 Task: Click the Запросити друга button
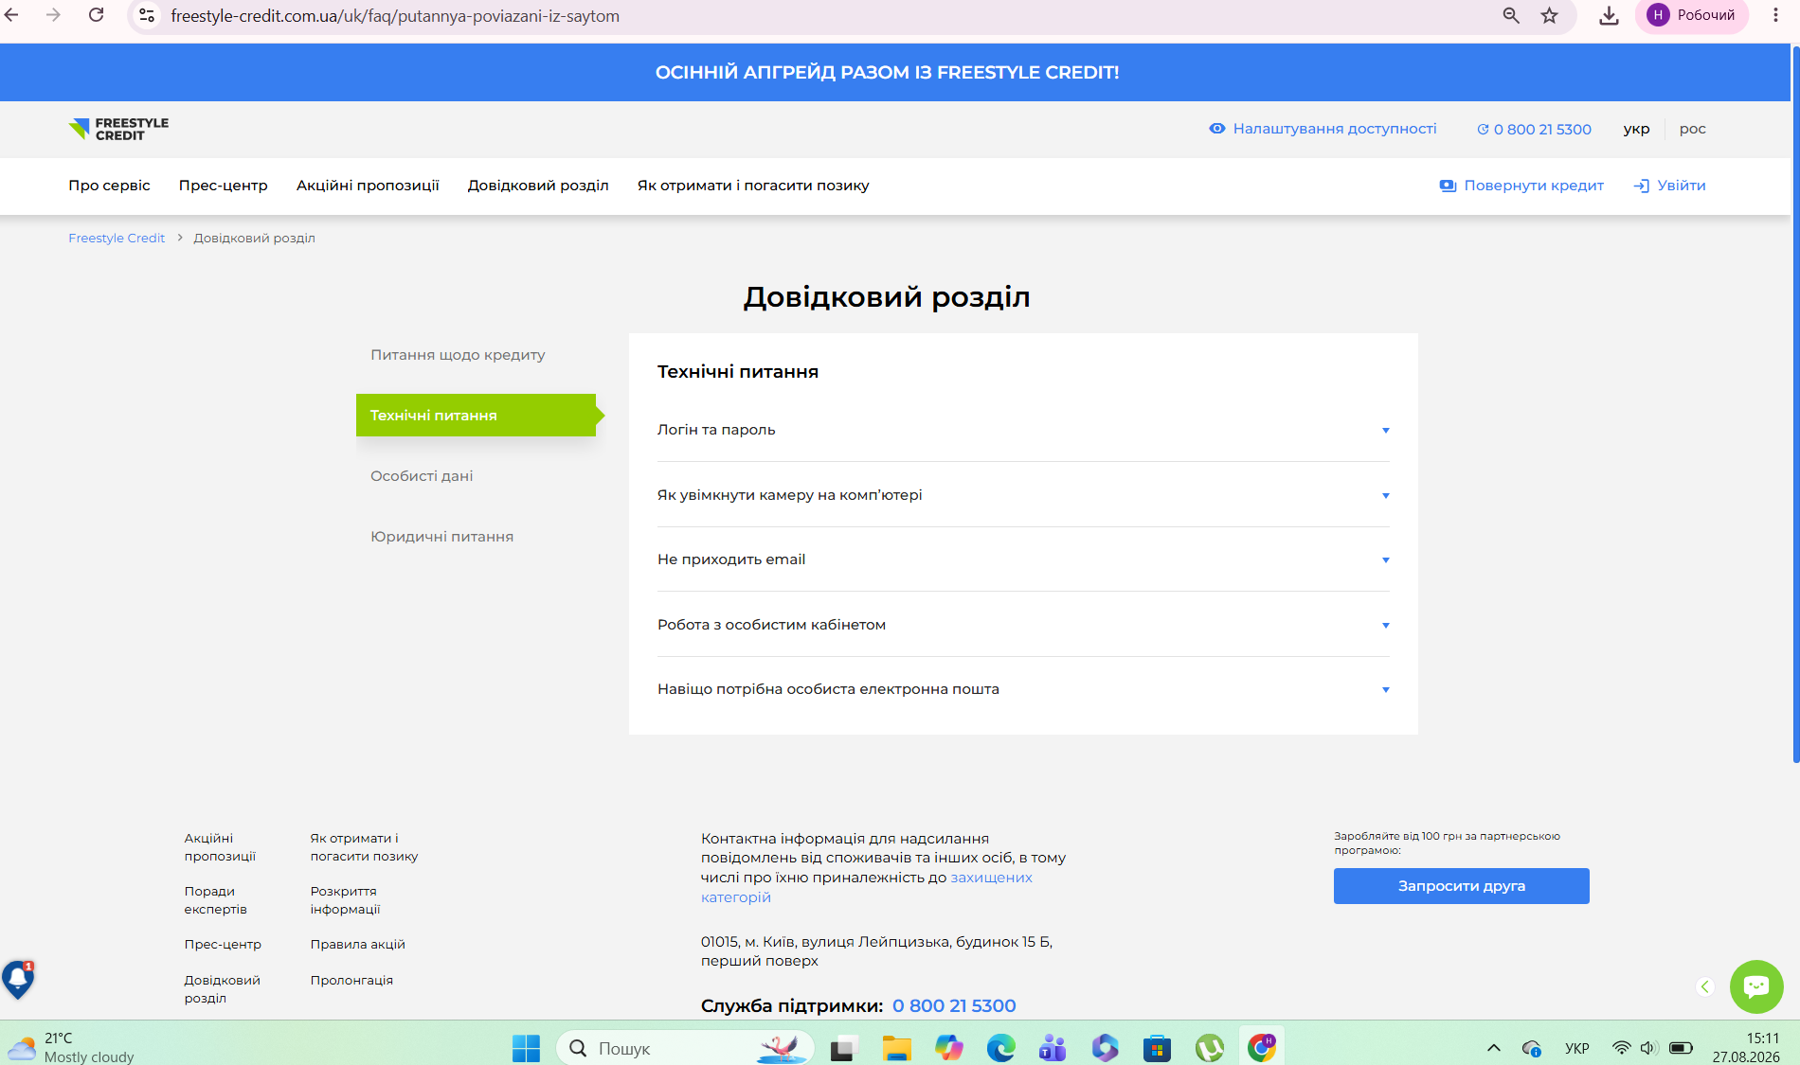(x=1461, y=886)
